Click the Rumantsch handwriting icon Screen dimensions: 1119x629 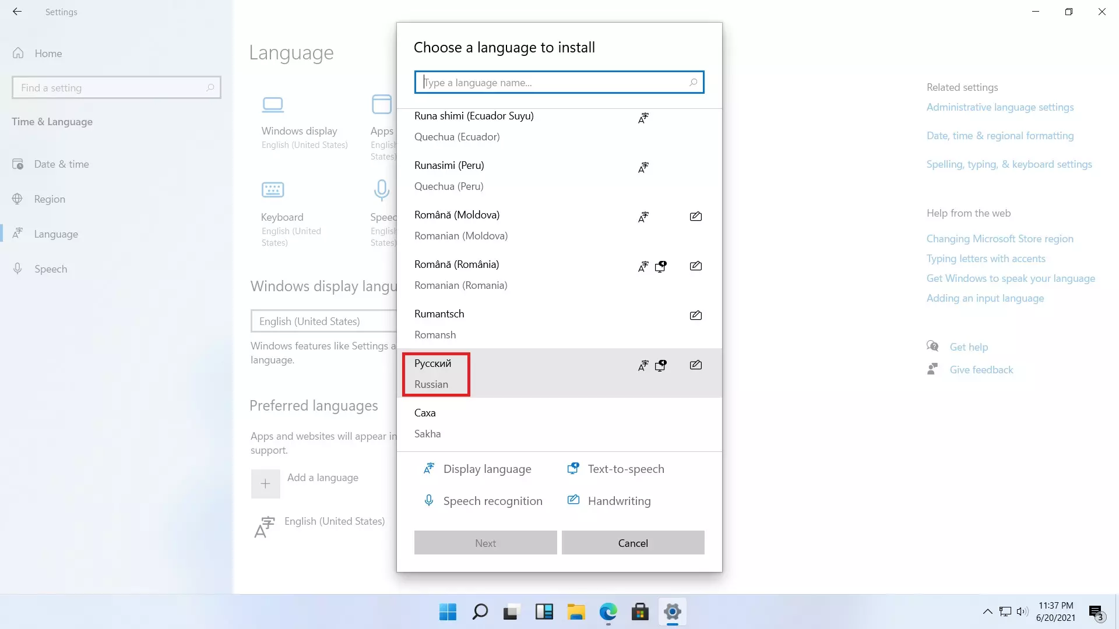[x=695, y=316]
